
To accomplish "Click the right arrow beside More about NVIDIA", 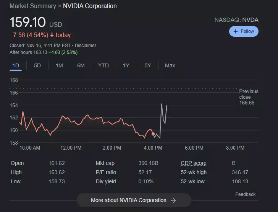I will click(x=173, y=200).
